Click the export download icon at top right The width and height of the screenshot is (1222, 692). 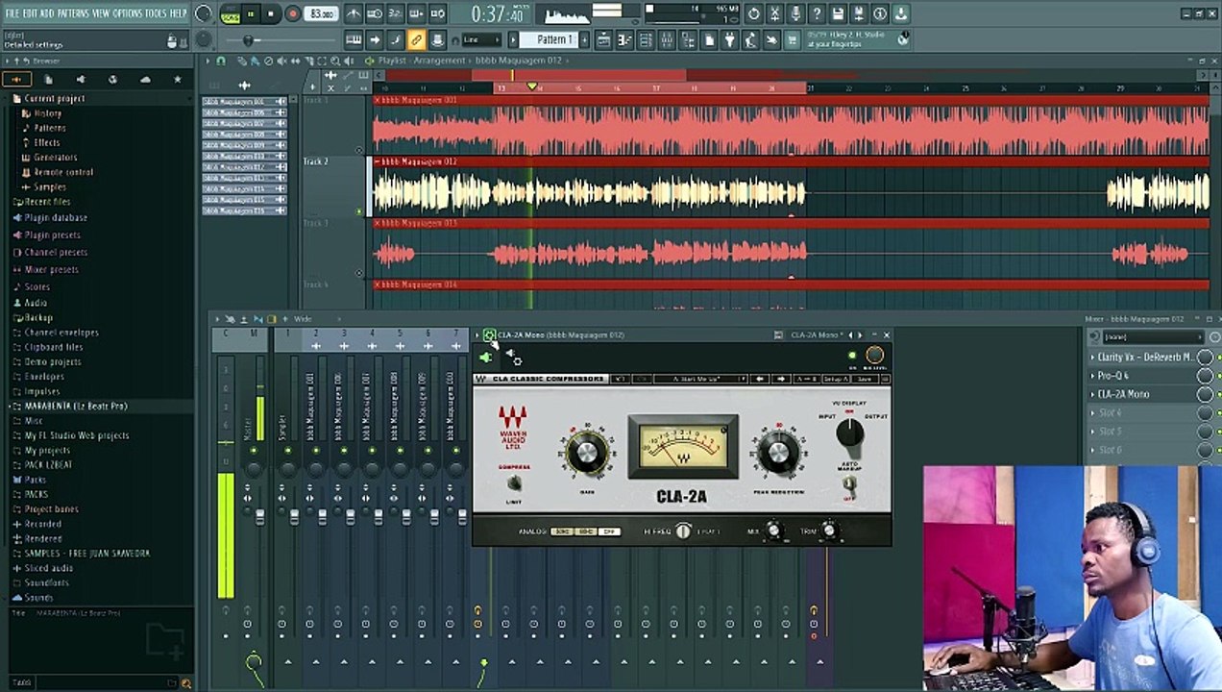click(901, 14)
